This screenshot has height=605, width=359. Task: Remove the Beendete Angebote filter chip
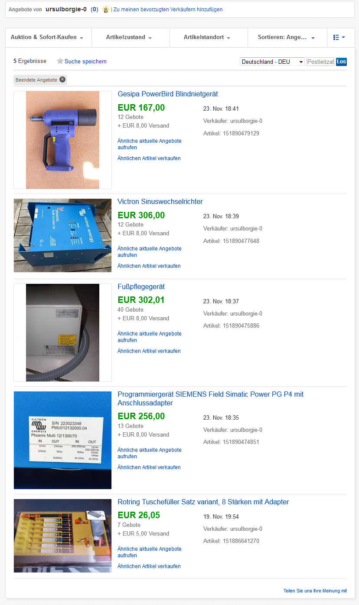pyautogui.click(x=62, y=79)
